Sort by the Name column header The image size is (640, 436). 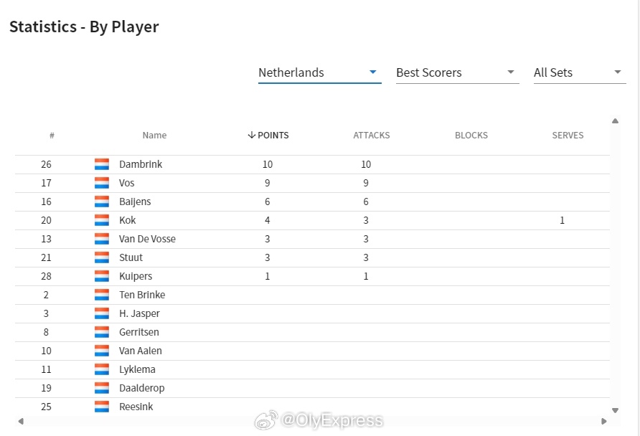coord(154,135)
